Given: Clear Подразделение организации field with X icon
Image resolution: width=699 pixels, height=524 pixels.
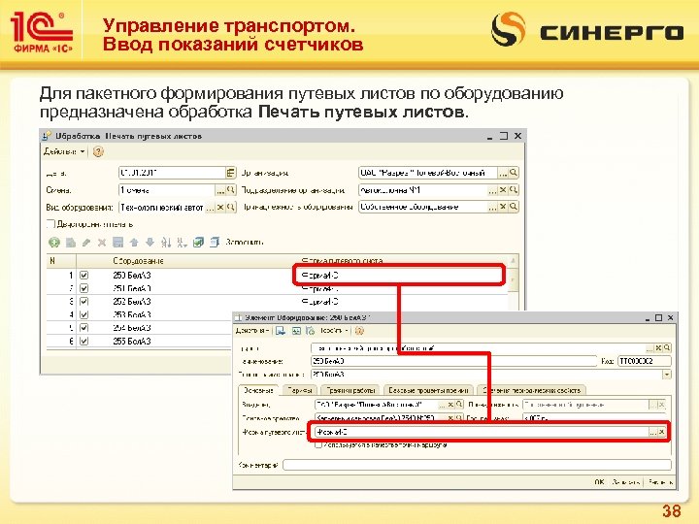Looking at the screenshot, I should (503, 190).
